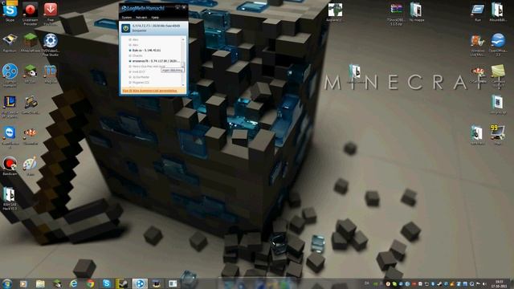Open the Free YouTube download desktop shortcut

click(x=50, y=13)
